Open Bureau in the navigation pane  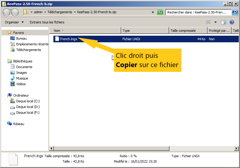click(x=21, y=38)
